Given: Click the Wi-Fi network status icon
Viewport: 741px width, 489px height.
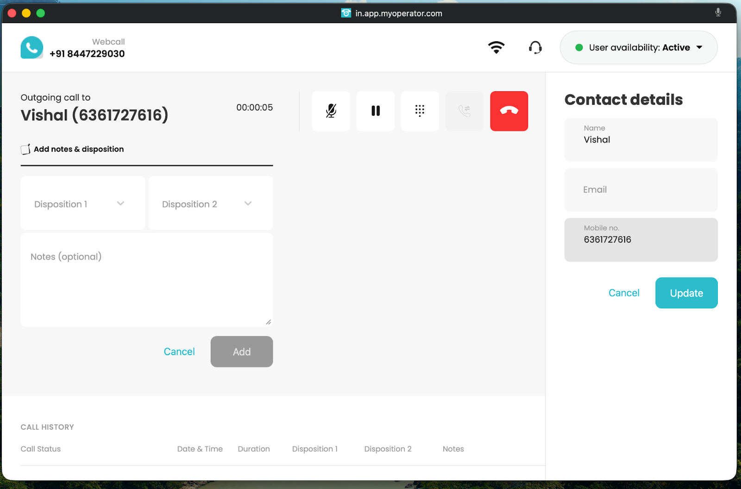Looking at the screenshot, I should tap(496, 47).
